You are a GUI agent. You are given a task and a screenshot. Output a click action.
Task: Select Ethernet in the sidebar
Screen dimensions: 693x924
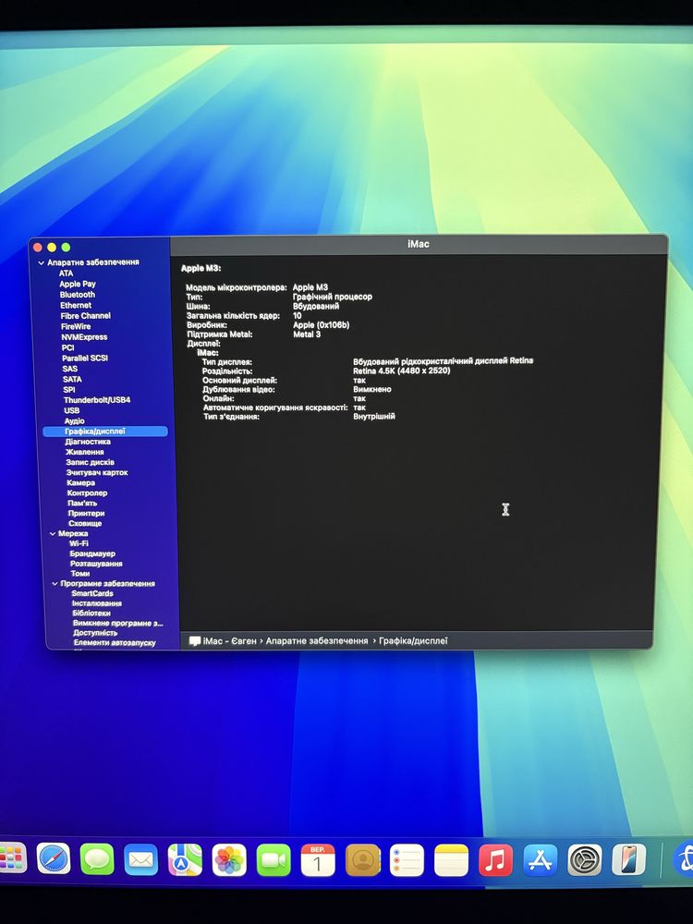[76, 305]
